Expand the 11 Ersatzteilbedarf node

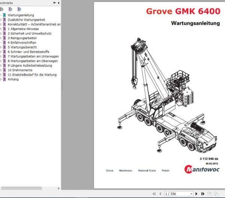[x=1, y=75]
